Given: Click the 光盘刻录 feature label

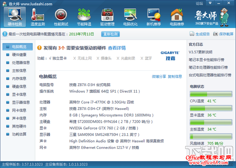Looking at the screenshot, I should (128, 58).
